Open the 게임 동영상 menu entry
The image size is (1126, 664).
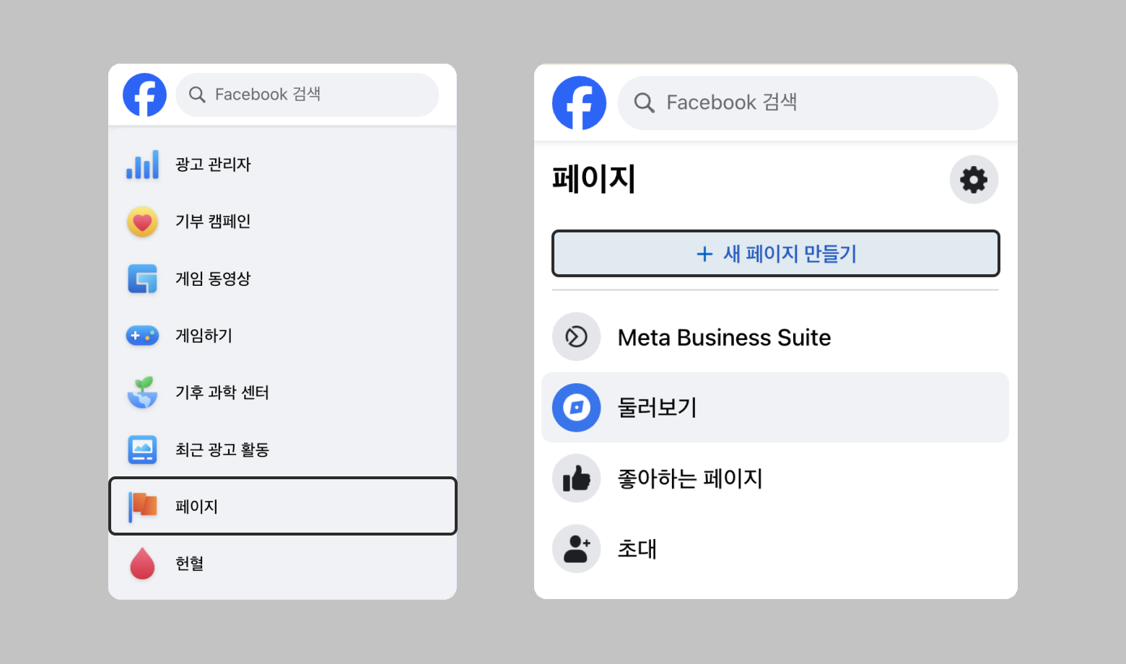click(x=282, y=279)
